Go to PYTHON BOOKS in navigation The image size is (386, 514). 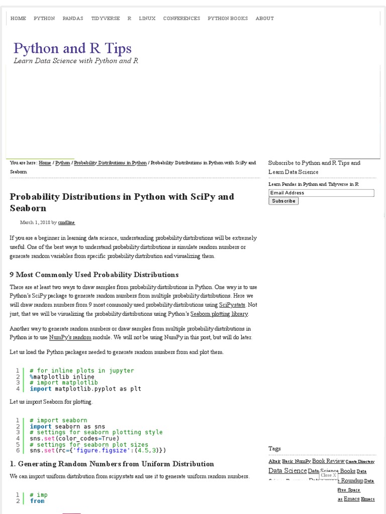point(228,19)
